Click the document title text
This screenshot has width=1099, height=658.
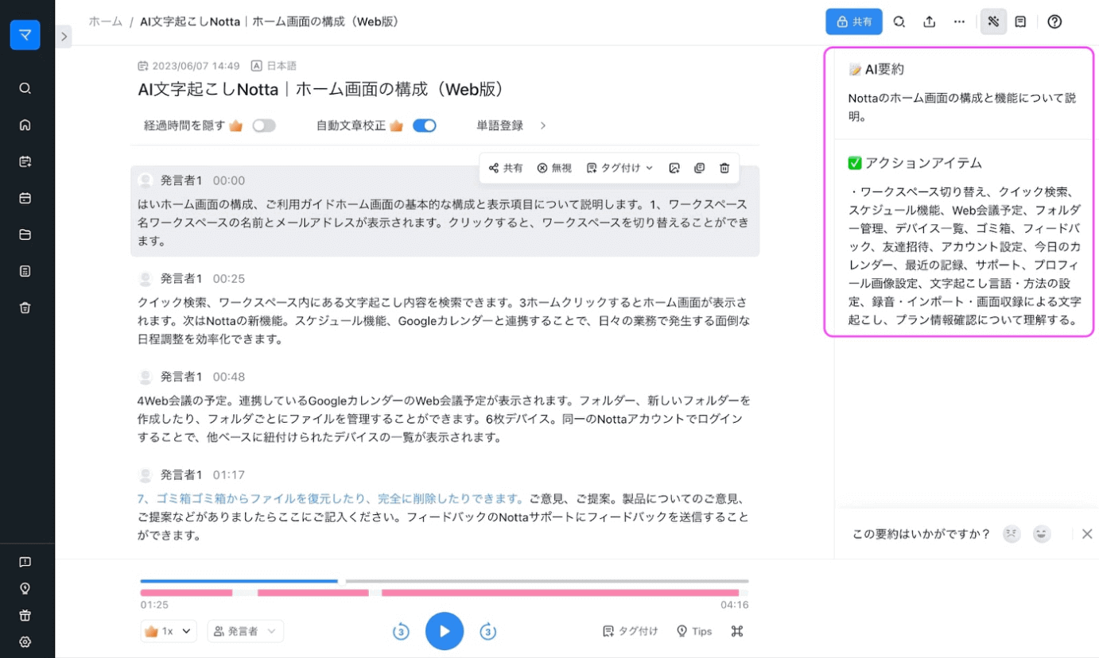pyautogui.click(x=321, y=89)
